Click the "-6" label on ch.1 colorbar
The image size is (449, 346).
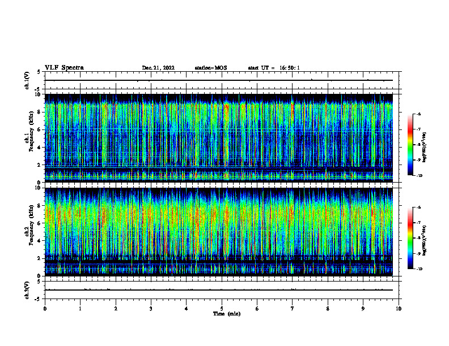418,114
